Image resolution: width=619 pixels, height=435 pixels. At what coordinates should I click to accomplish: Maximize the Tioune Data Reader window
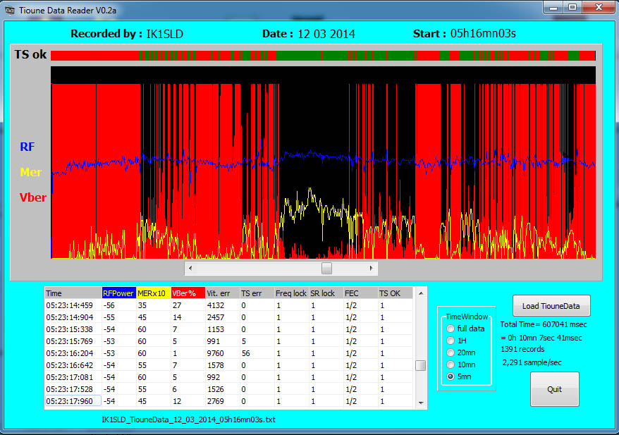[x=572, y=7]
